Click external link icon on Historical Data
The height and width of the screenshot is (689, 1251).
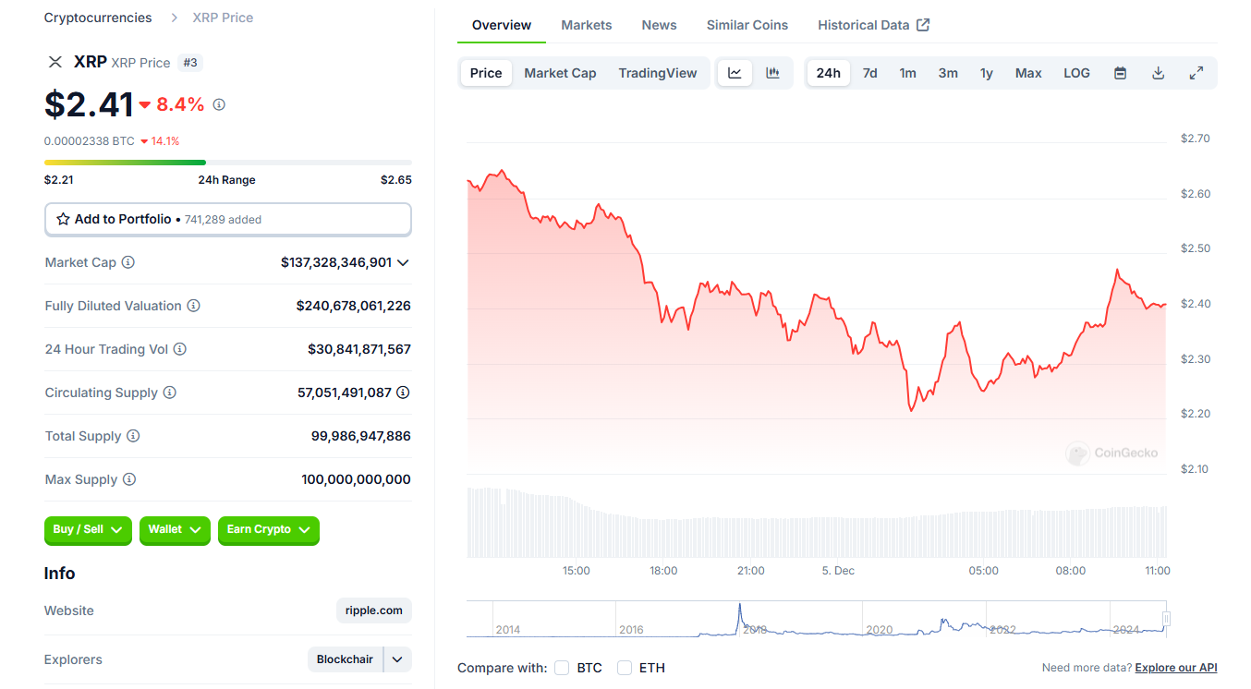pyautogui.click(x=923, y=25)
